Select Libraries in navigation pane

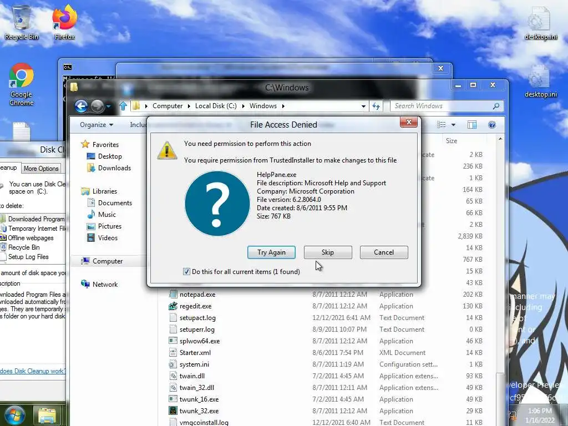(104, 191)
